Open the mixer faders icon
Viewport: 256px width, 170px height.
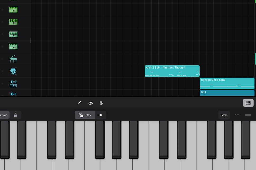pyautogui.click(x=102, y=103)
